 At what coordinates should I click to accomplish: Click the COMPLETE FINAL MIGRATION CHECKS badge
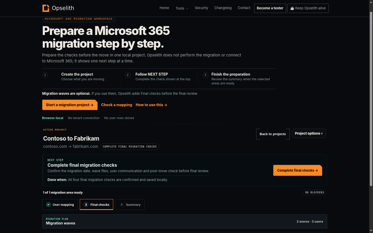click(130, 146)
